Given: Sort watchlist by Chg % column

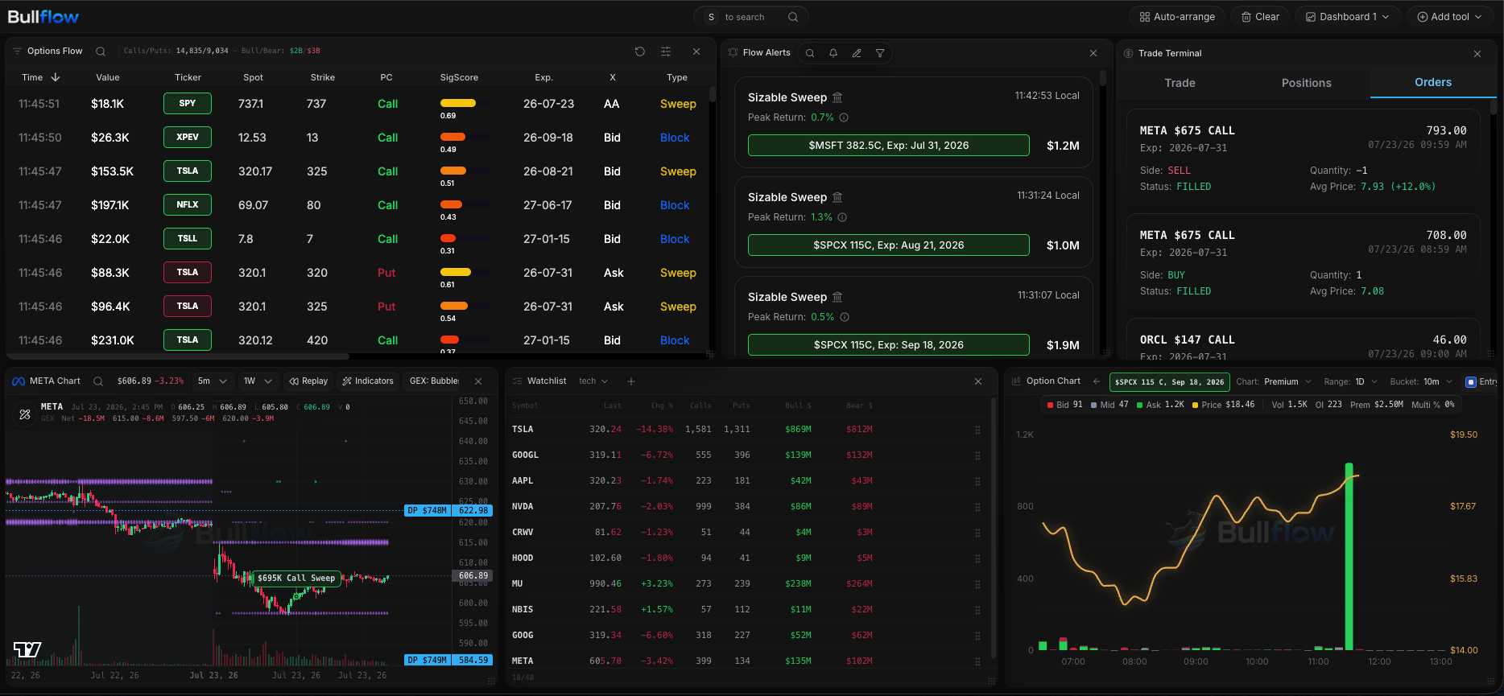Looking at the screenshot, I should pyautogui.click(x=663, y=406).
